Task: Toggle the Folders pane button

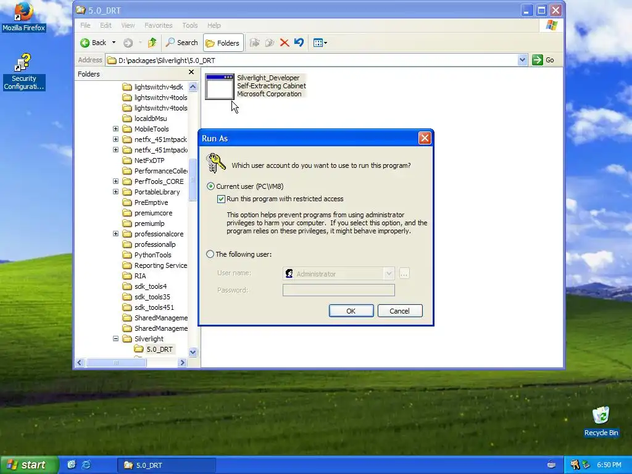Action: coord(223,43)
